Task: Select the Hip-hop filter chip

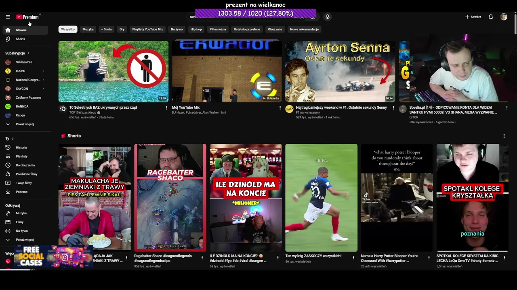Action: 196,29
